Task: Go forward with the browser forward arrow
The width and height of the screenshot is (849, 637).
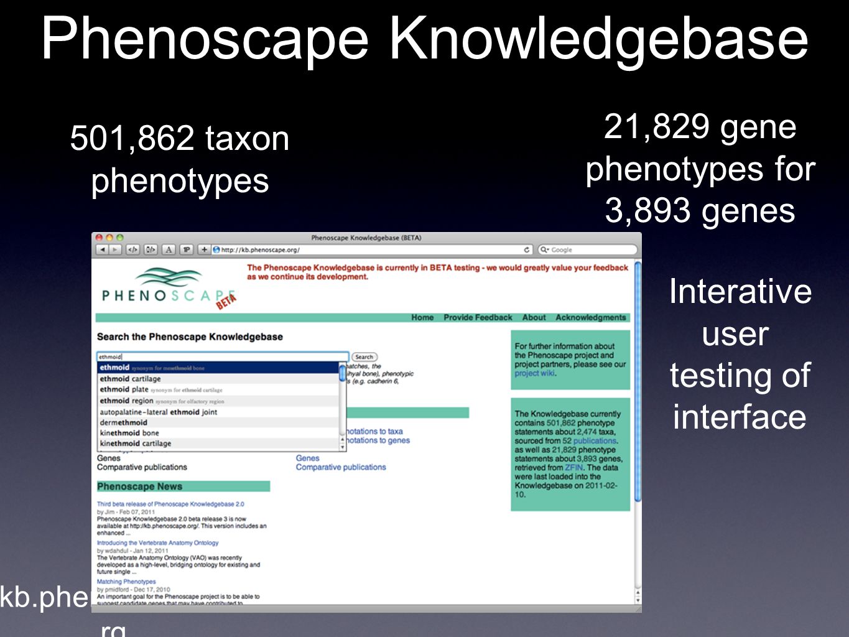Action: (x=115, y=249)
